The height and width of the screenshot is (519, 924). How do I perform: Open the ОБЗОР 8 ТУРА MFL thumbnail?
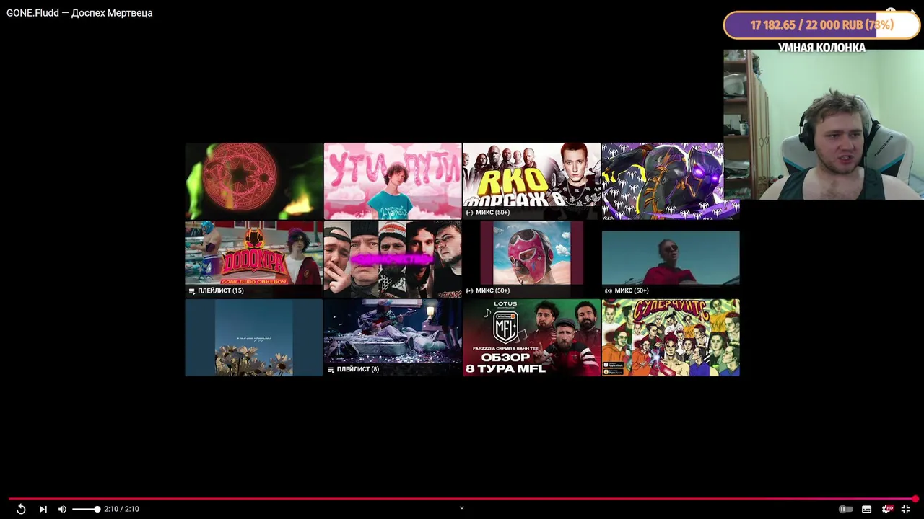[x=531, y=337]
